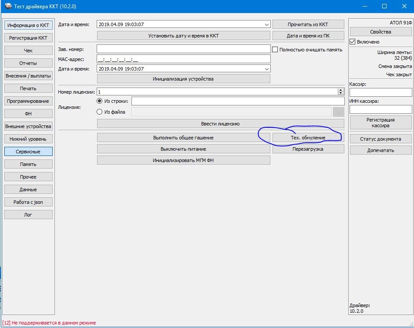Image resolution: width=414 pixels, height=328 pixels.
Task: Click Выключить питание button
Action: pos(184,149)
